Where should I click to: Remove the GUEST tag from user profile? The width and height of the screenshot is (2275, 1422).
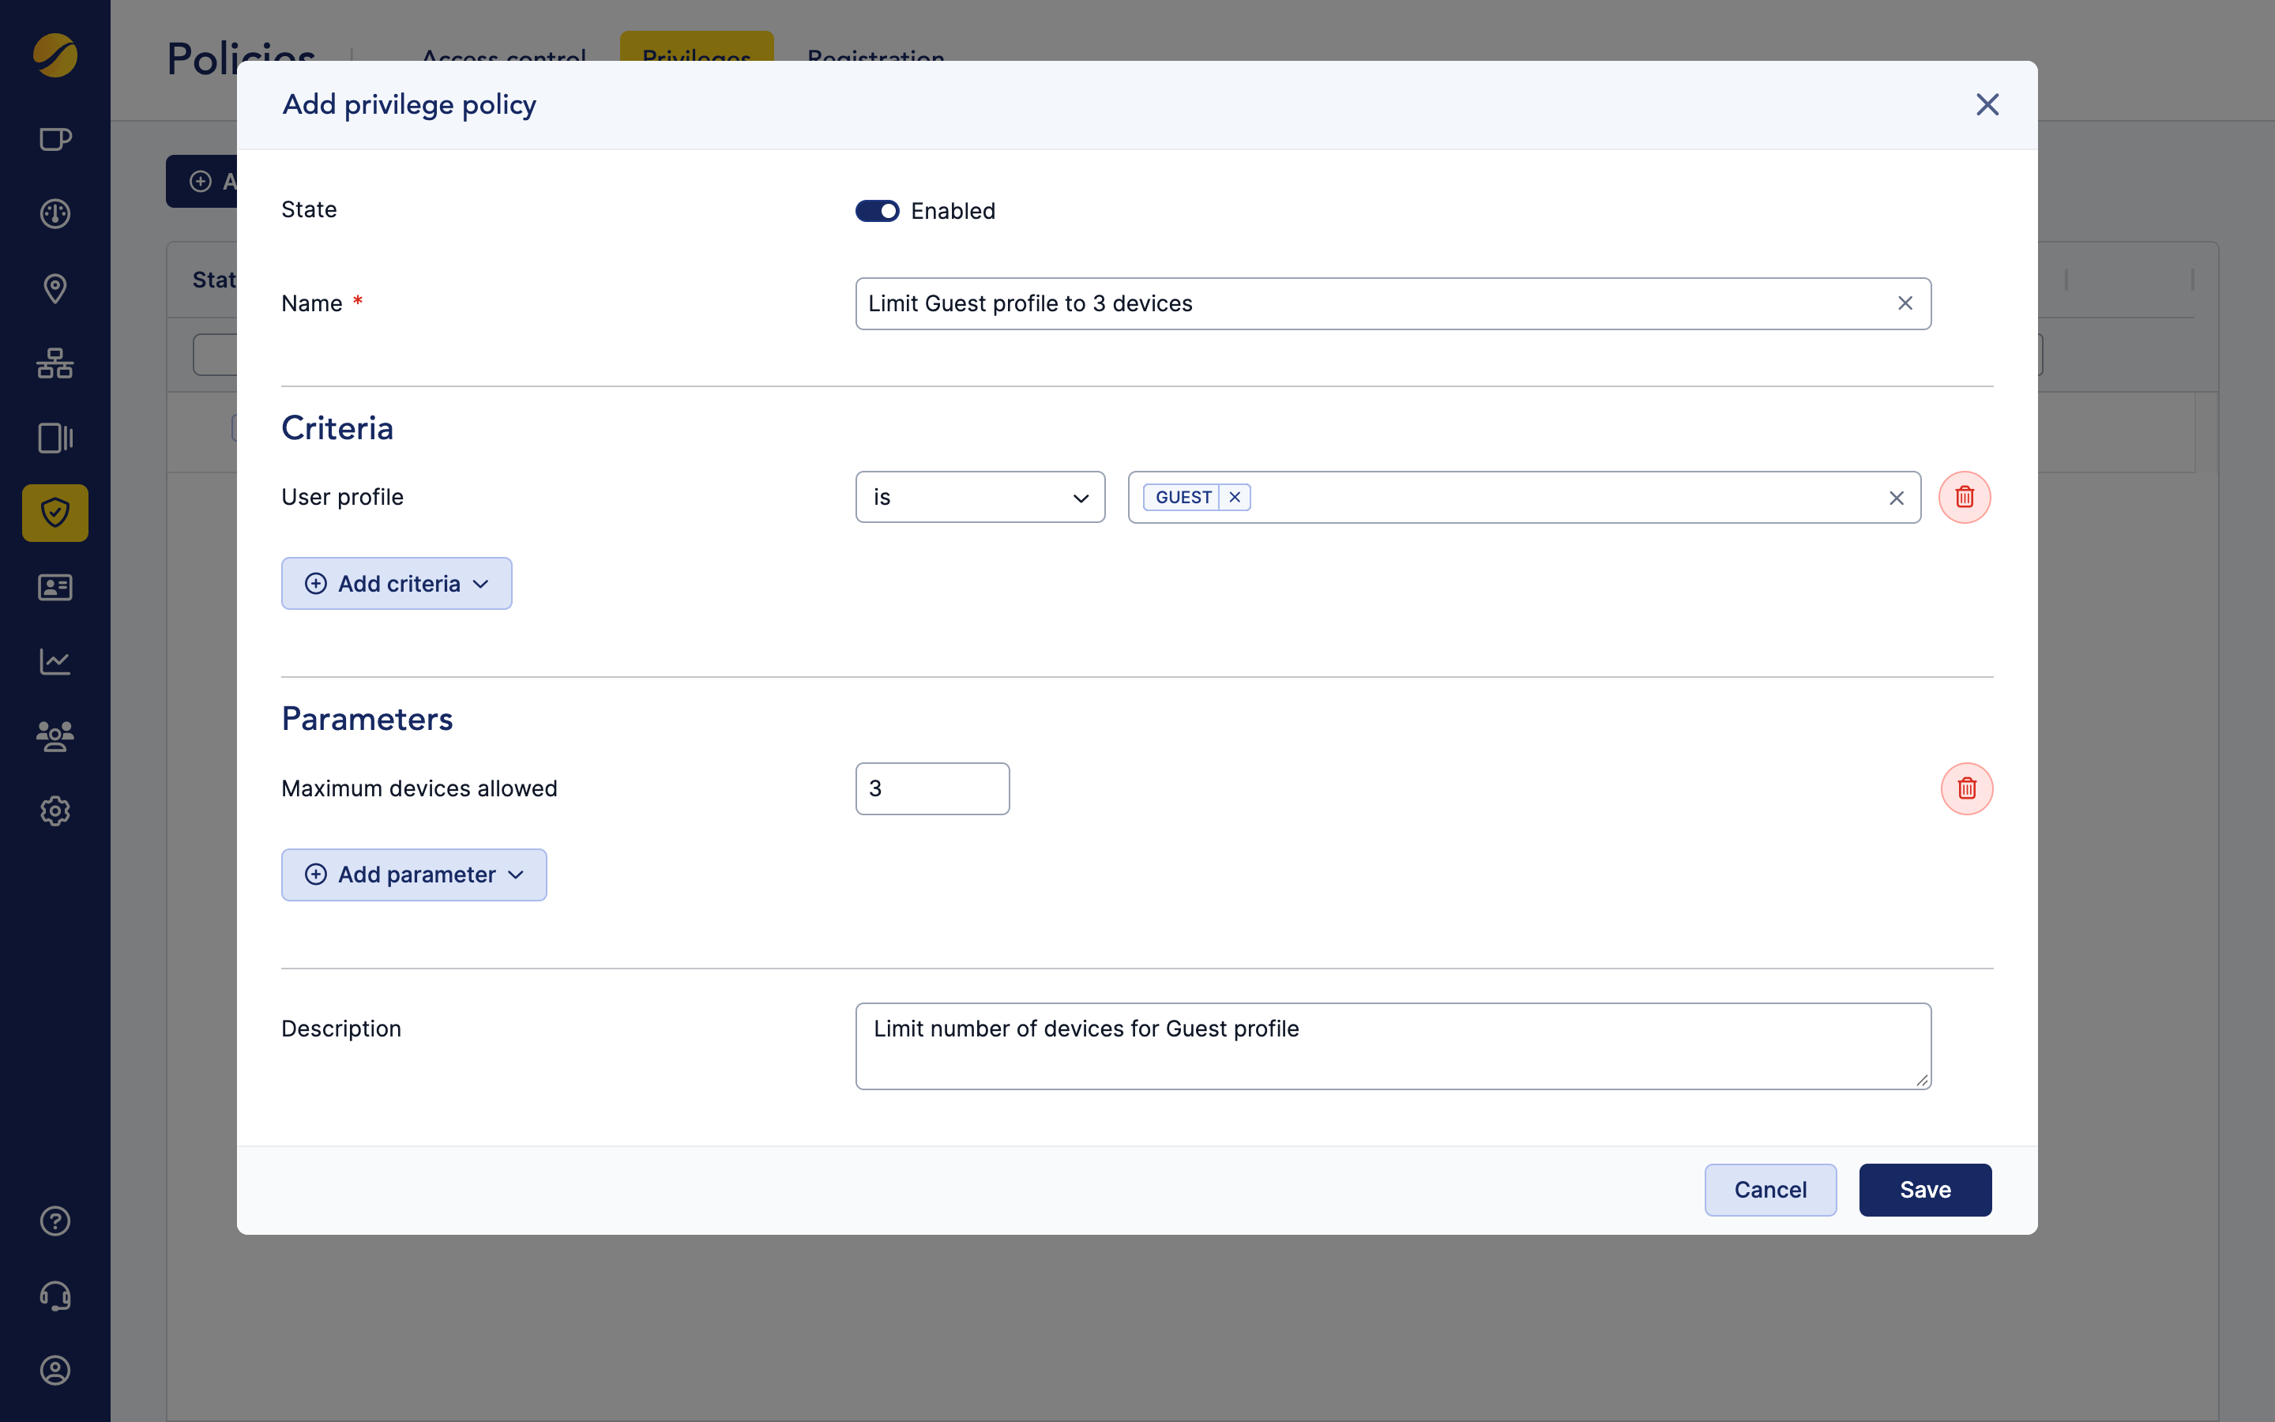(x=1235, y=497)
